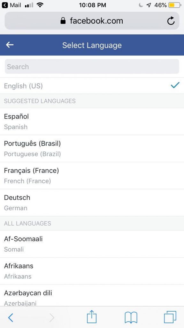Select Français (France) from suggested languages

92,176
